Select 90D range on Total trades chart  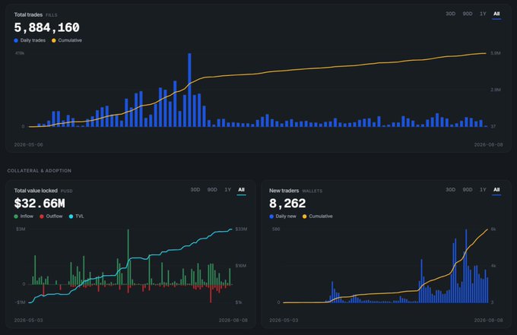[x=468, y=14]
